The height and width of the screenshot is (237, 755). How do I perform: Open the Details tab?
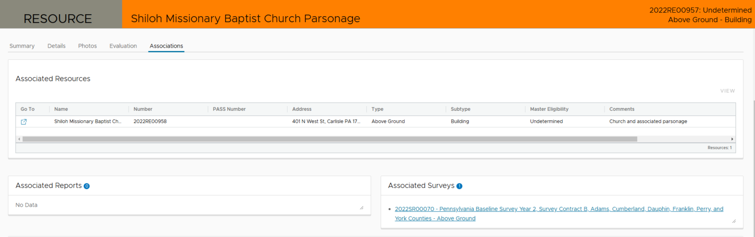[57, 46]
